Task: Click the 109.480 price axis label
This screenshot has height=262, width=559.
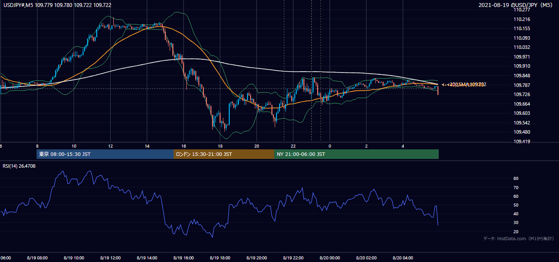Action: click(x=522, y=132)
